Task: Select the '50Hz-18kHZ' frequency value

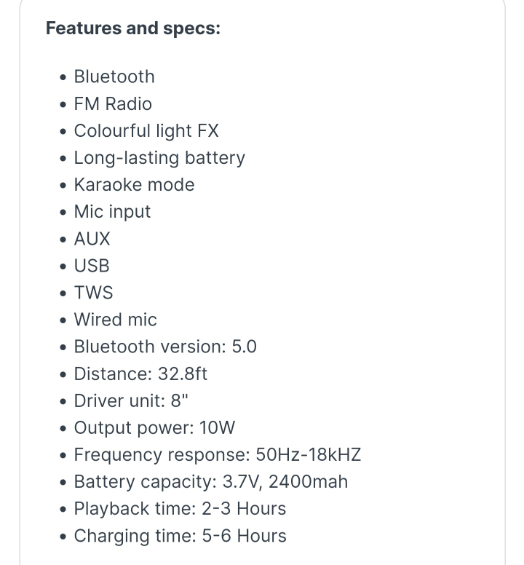Action: click(x=308, y=455)
